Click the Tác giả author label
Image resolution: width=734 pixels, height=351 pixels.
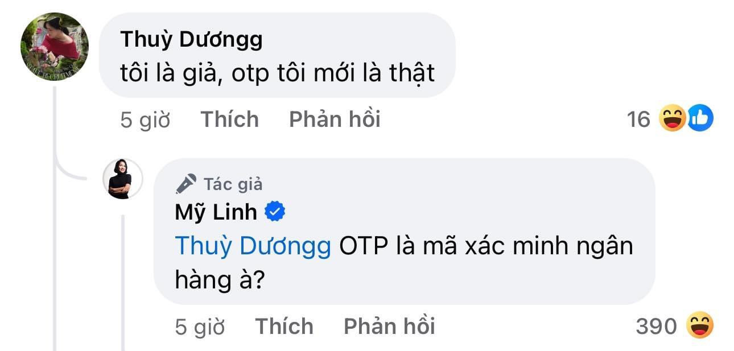(x=233, y=184)
